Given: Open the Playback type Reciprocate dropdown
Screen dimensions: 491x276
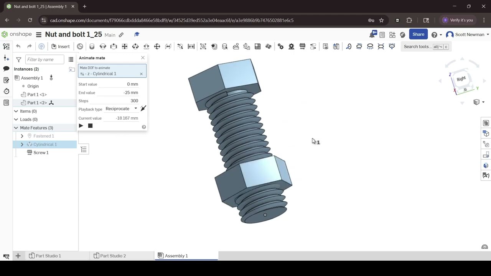Looking at the screenshot, I should click(x=121, y=109).
